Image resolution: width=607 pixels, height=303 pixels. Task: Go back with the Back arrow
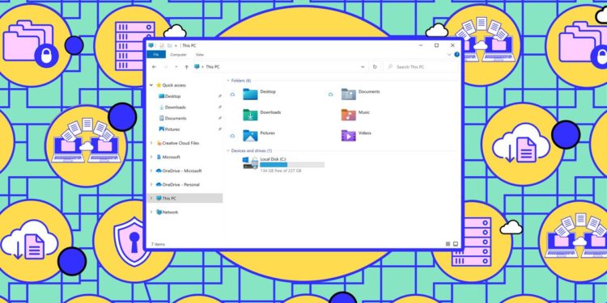154,67
